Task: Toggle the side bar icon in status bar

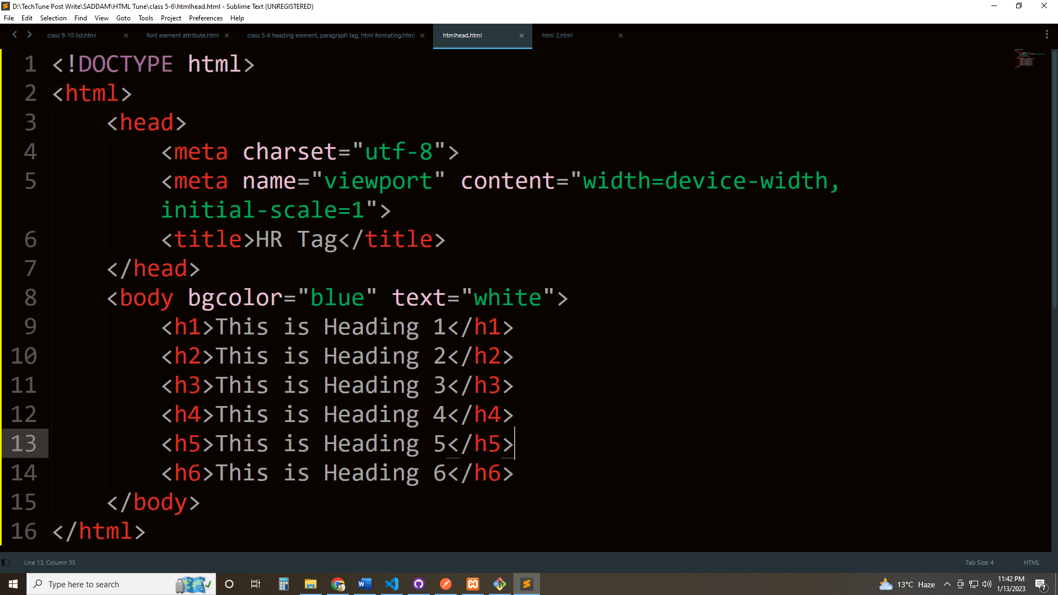Action: point(6,562)
